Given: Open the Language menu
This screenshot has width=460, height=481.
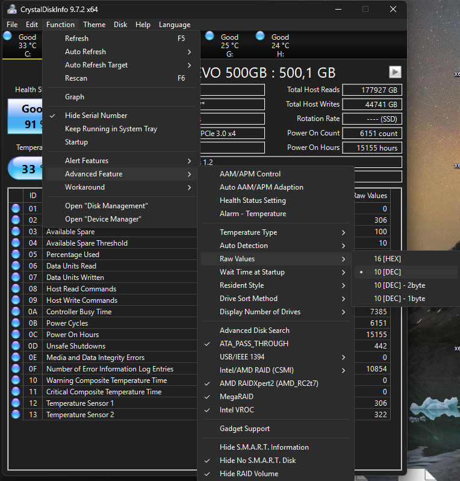Looking at the screenshot, I should point(175,25).
